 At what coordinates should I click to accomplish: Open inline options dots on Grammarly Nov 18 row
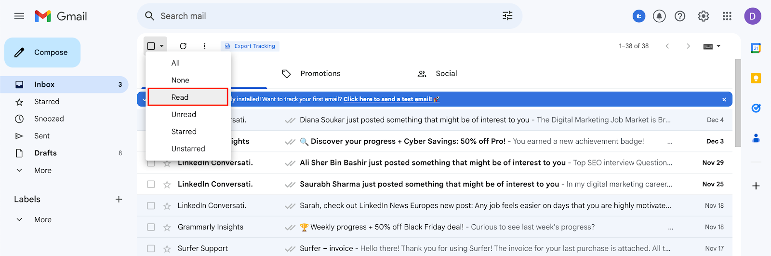click(671, 228)
